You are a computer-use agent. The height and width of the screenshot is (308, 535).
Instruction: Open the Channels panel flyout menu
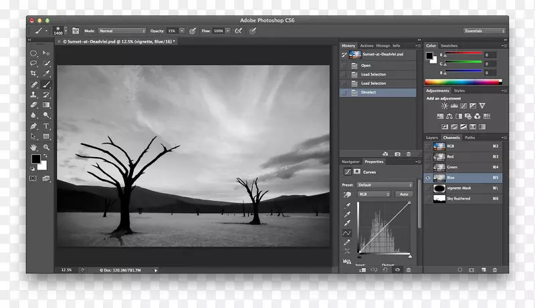click(504, 138)
